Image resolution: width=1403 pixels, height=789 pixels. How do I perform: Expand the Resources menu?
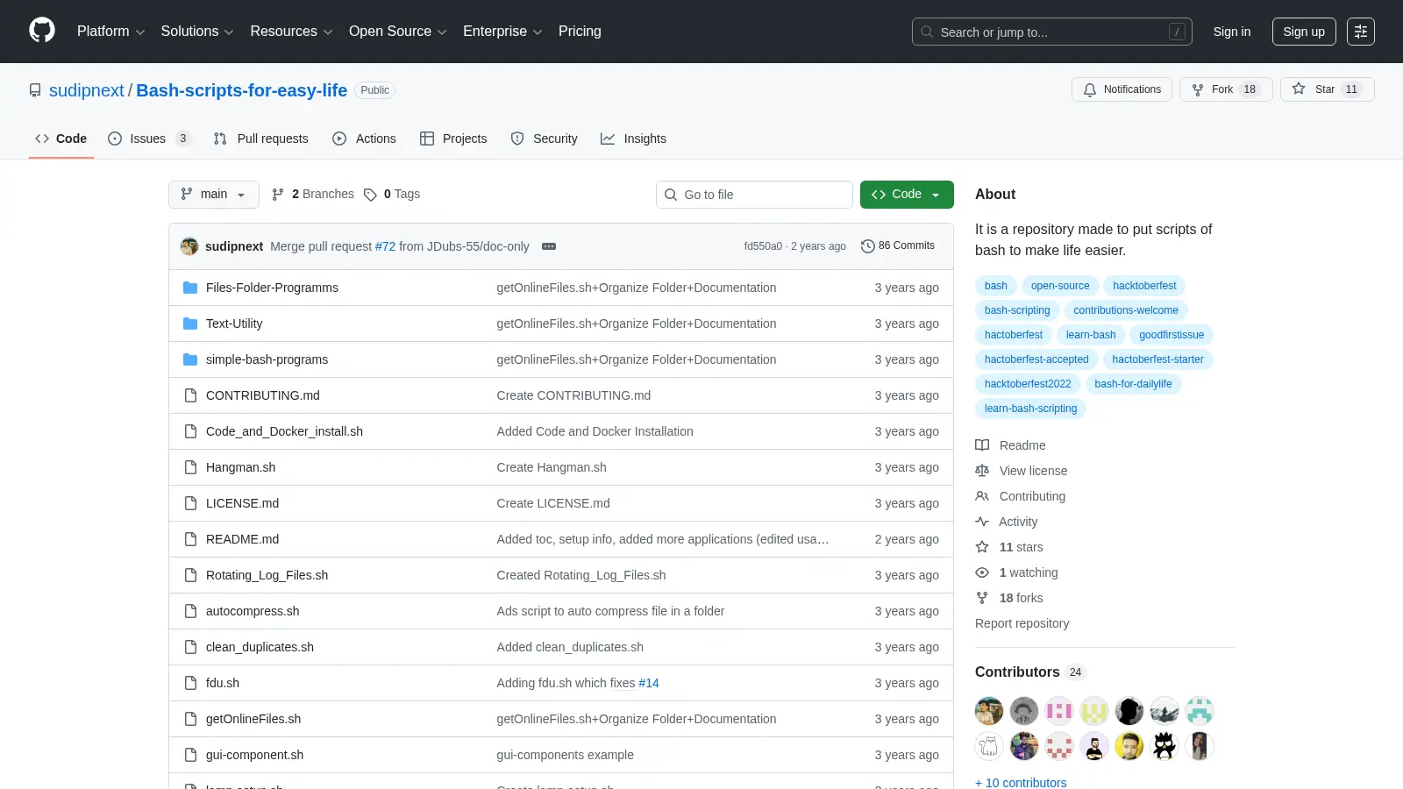click(291, 32)
